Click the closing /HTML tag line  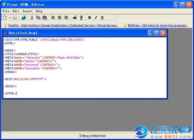coord(10,93)
